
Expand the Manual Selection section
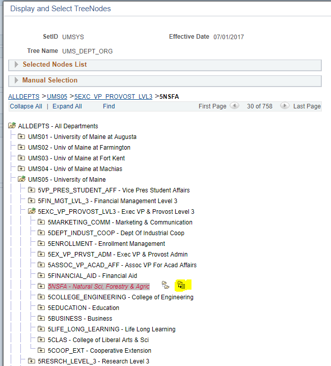tap(16, 80)
